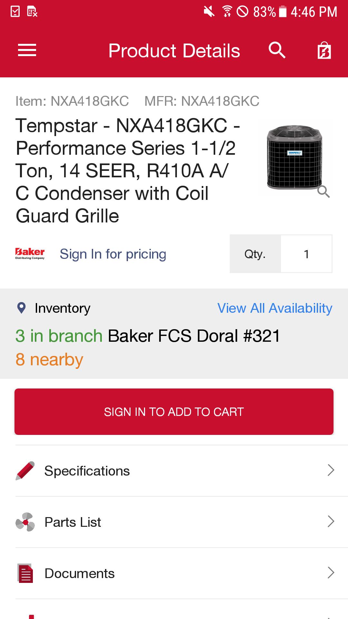Open the hamburger navigation menu
Image resolution: width=348 pixels, height=619 pixels.
27,50
